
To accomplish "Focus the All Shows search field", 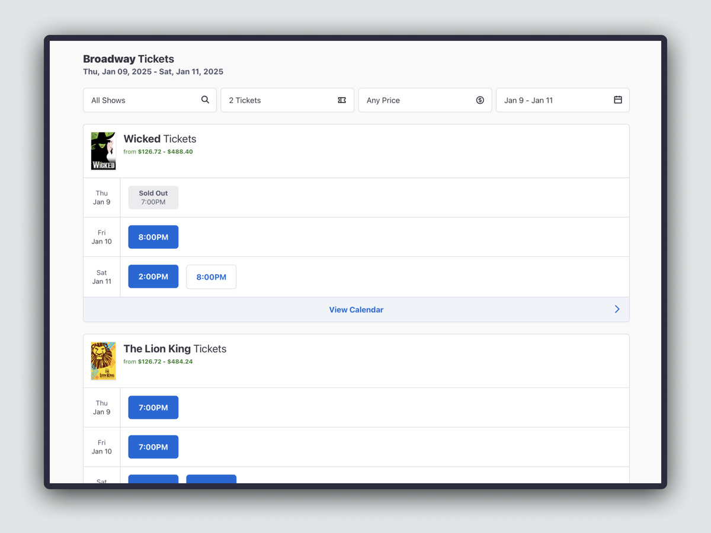I will pyautogui.click(x=142, y=100).
